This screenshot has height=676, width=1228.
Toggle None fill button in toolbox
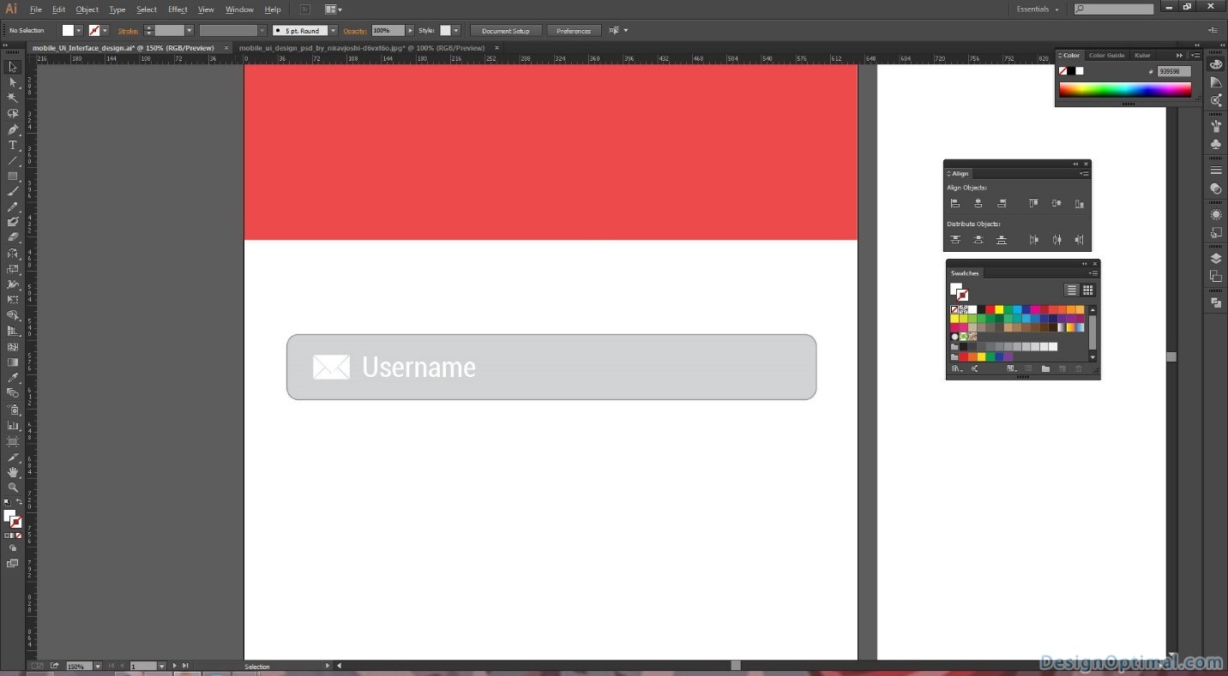click(19, 535)
